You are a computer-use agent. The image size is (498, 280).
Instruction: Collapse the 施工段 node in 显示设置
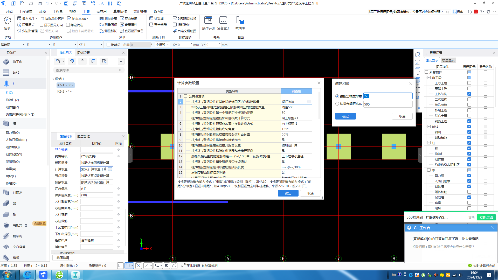(x=429, y=78)
